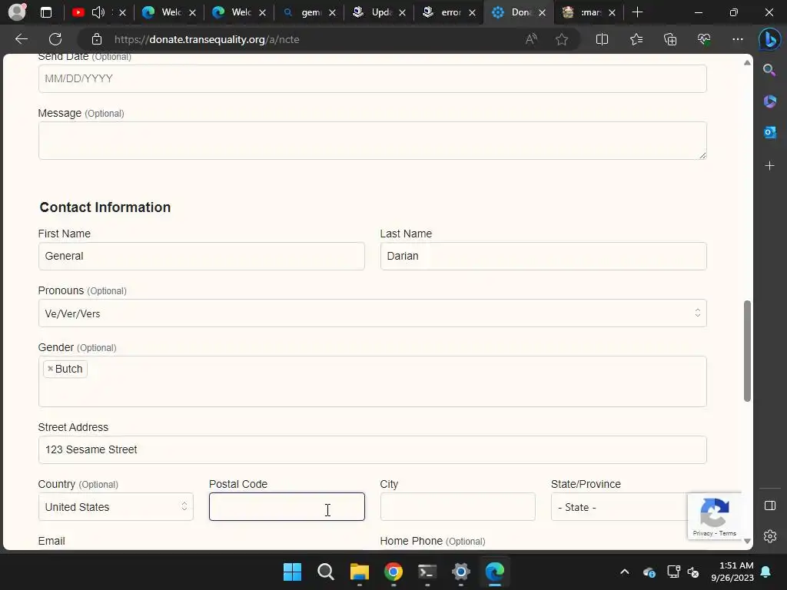Viewport: 787px width, 590px height.
Task: Open the Settings gear in the taskbar
Action: click(461, 572)
